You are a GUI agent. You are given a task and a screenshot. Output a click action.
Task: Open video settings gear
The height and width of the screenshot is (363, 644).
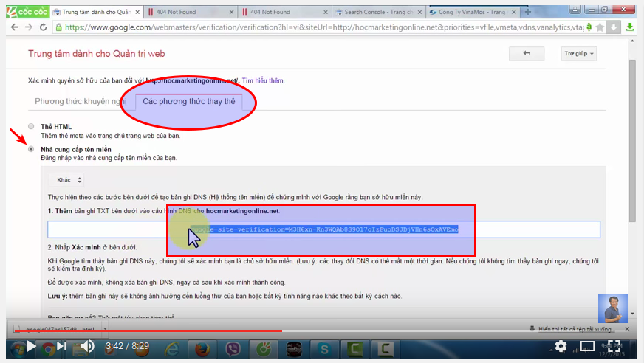561,346
